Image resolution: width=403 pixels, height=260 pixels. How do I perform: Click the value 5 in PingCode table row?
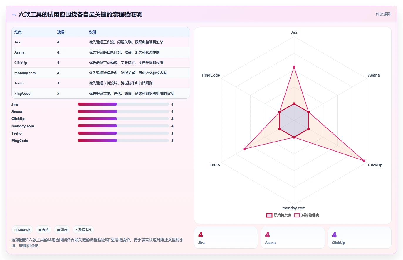click(58, 94)
